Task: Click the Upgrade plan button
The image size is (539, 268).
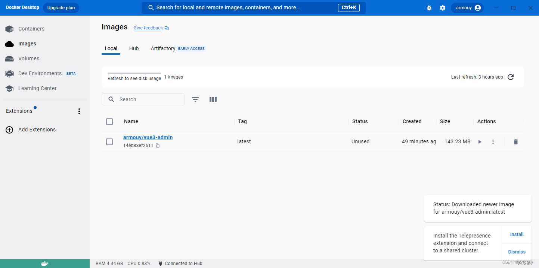Action: 61,8
